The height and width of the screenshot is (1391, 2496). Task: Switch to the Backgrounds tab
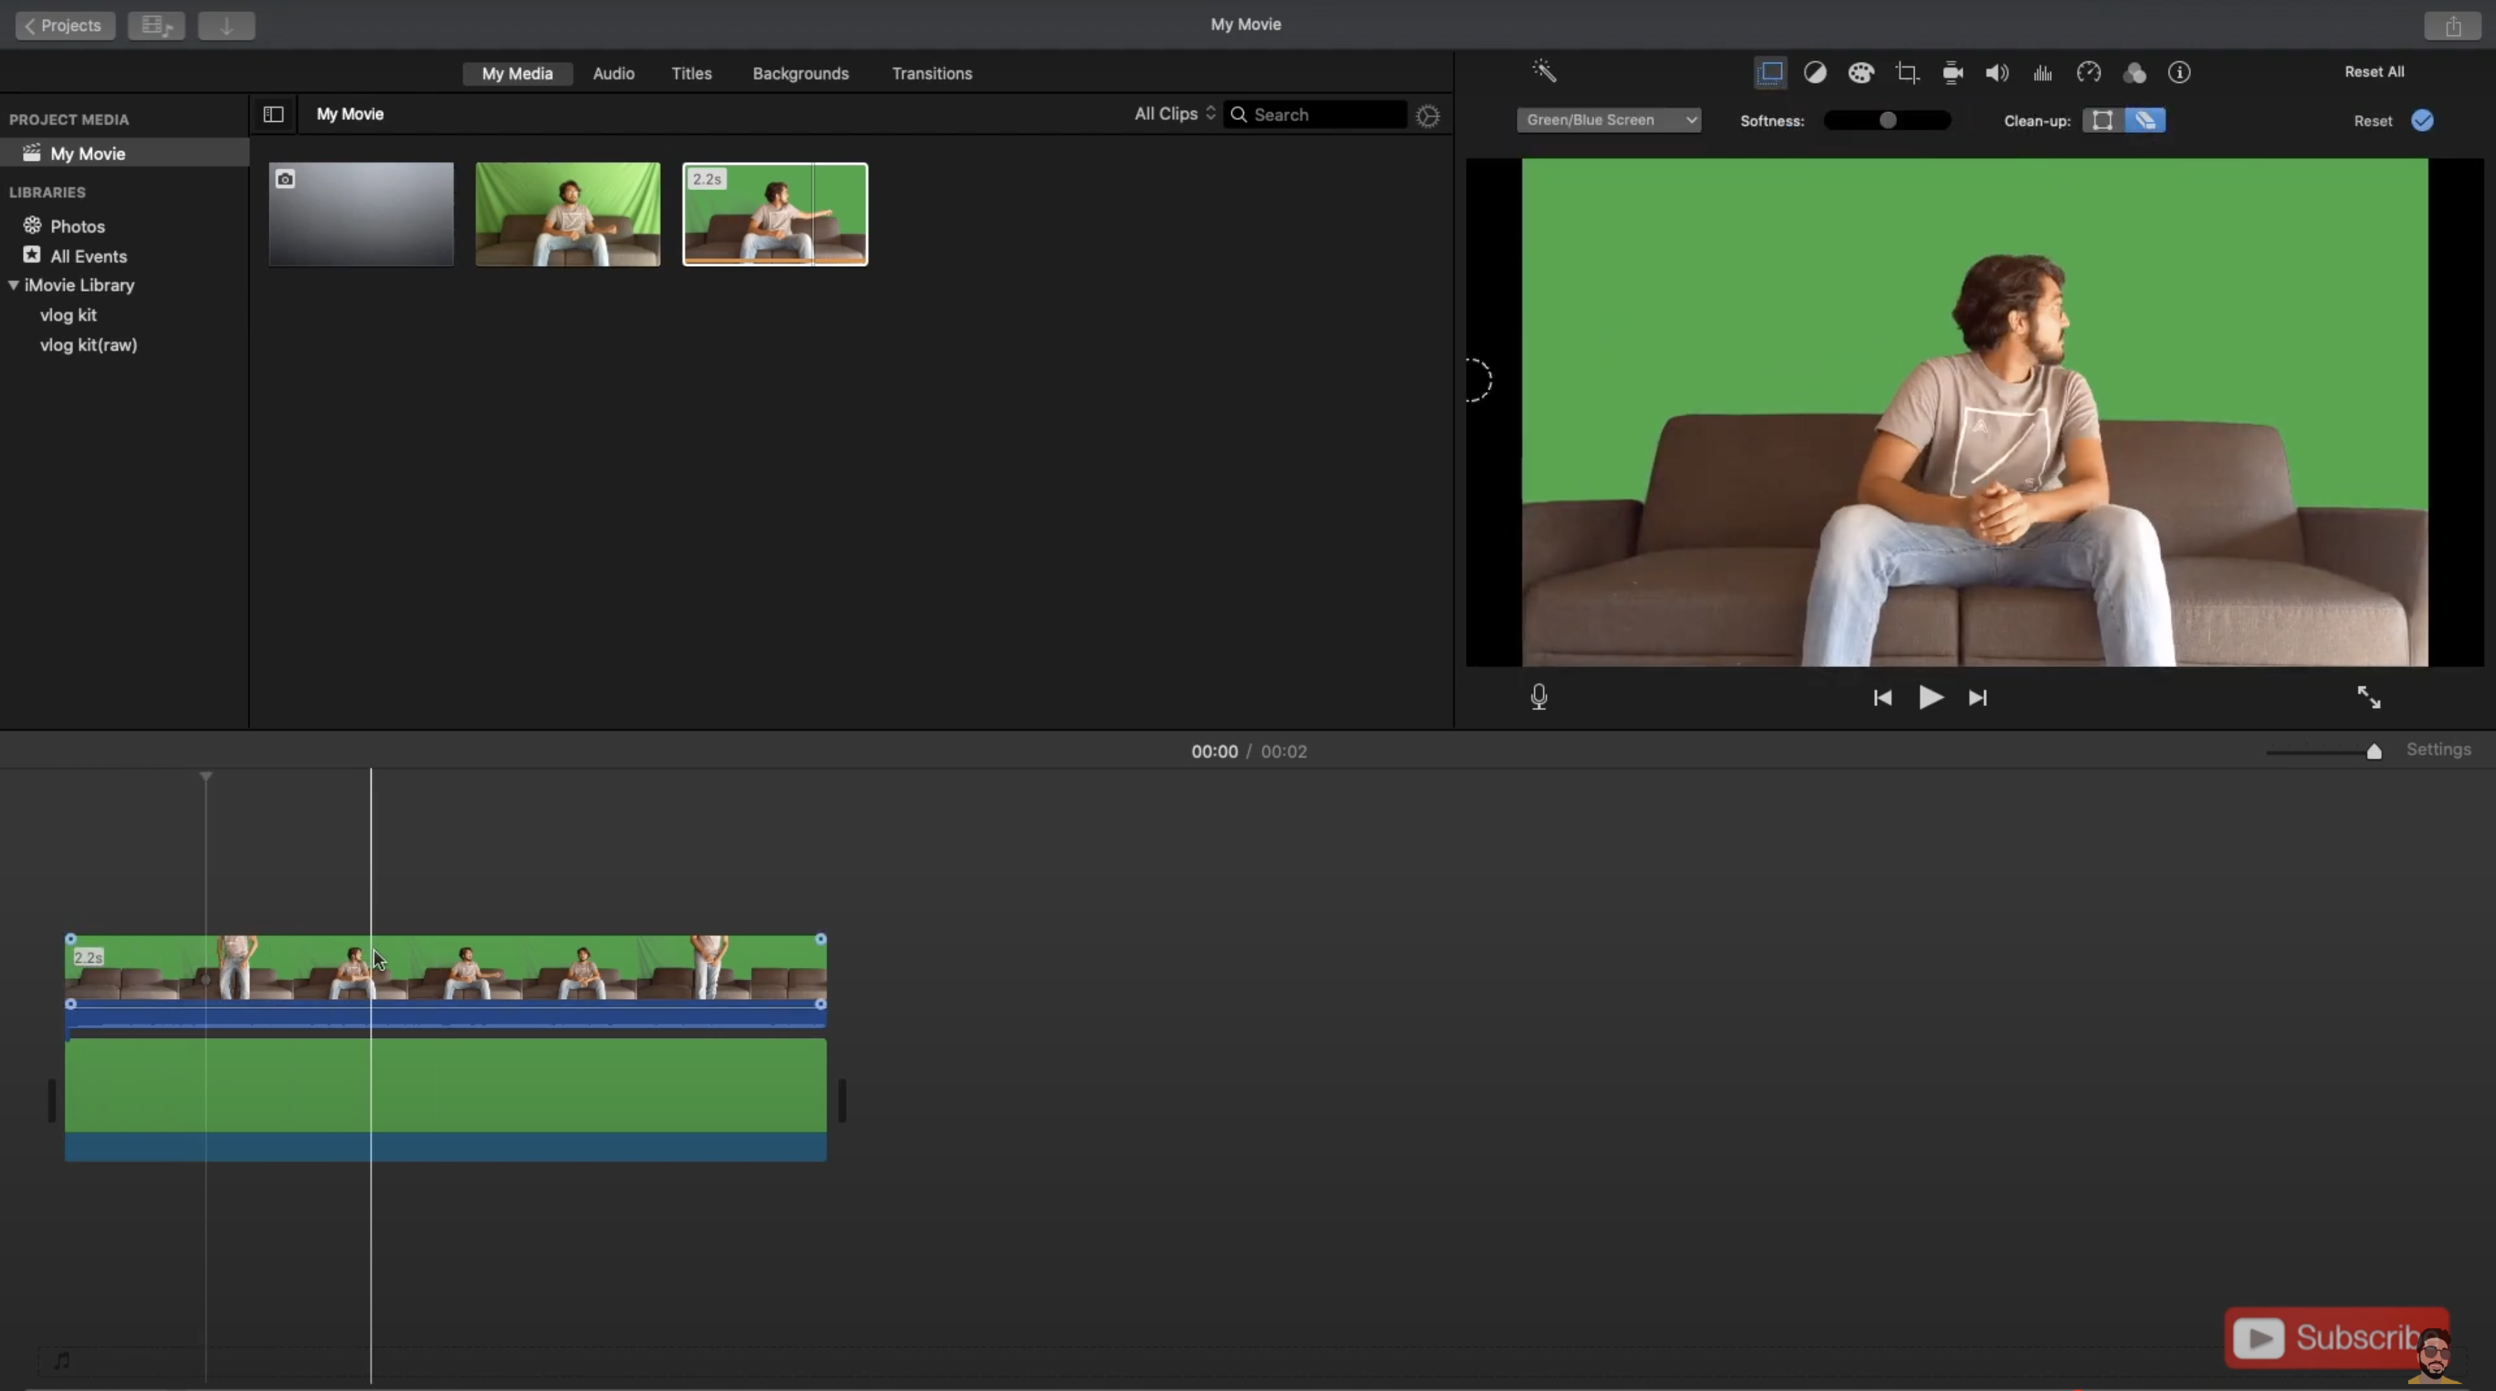tap(800, 74)
